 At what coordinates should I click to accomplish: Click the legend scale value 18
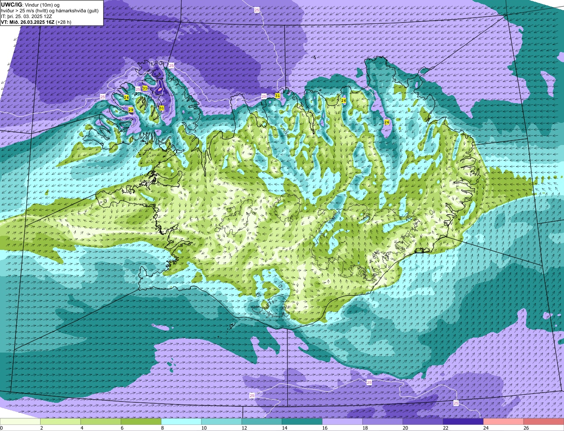coord(365,428)
